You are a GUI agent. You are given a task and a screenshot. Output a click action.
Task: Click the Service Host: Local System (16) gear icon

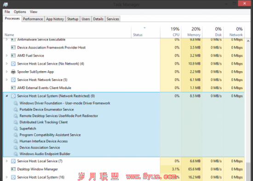pos(13,177)
